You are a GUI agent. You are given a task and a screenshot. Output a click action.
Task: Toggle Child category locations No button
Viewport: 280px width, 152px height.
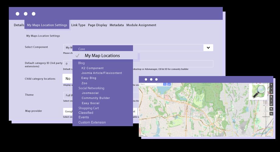point(68,78)
